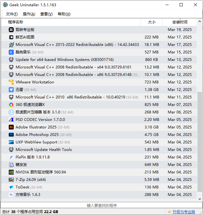
Task: Select the UXP WebView Support name text
Action: 36,142
